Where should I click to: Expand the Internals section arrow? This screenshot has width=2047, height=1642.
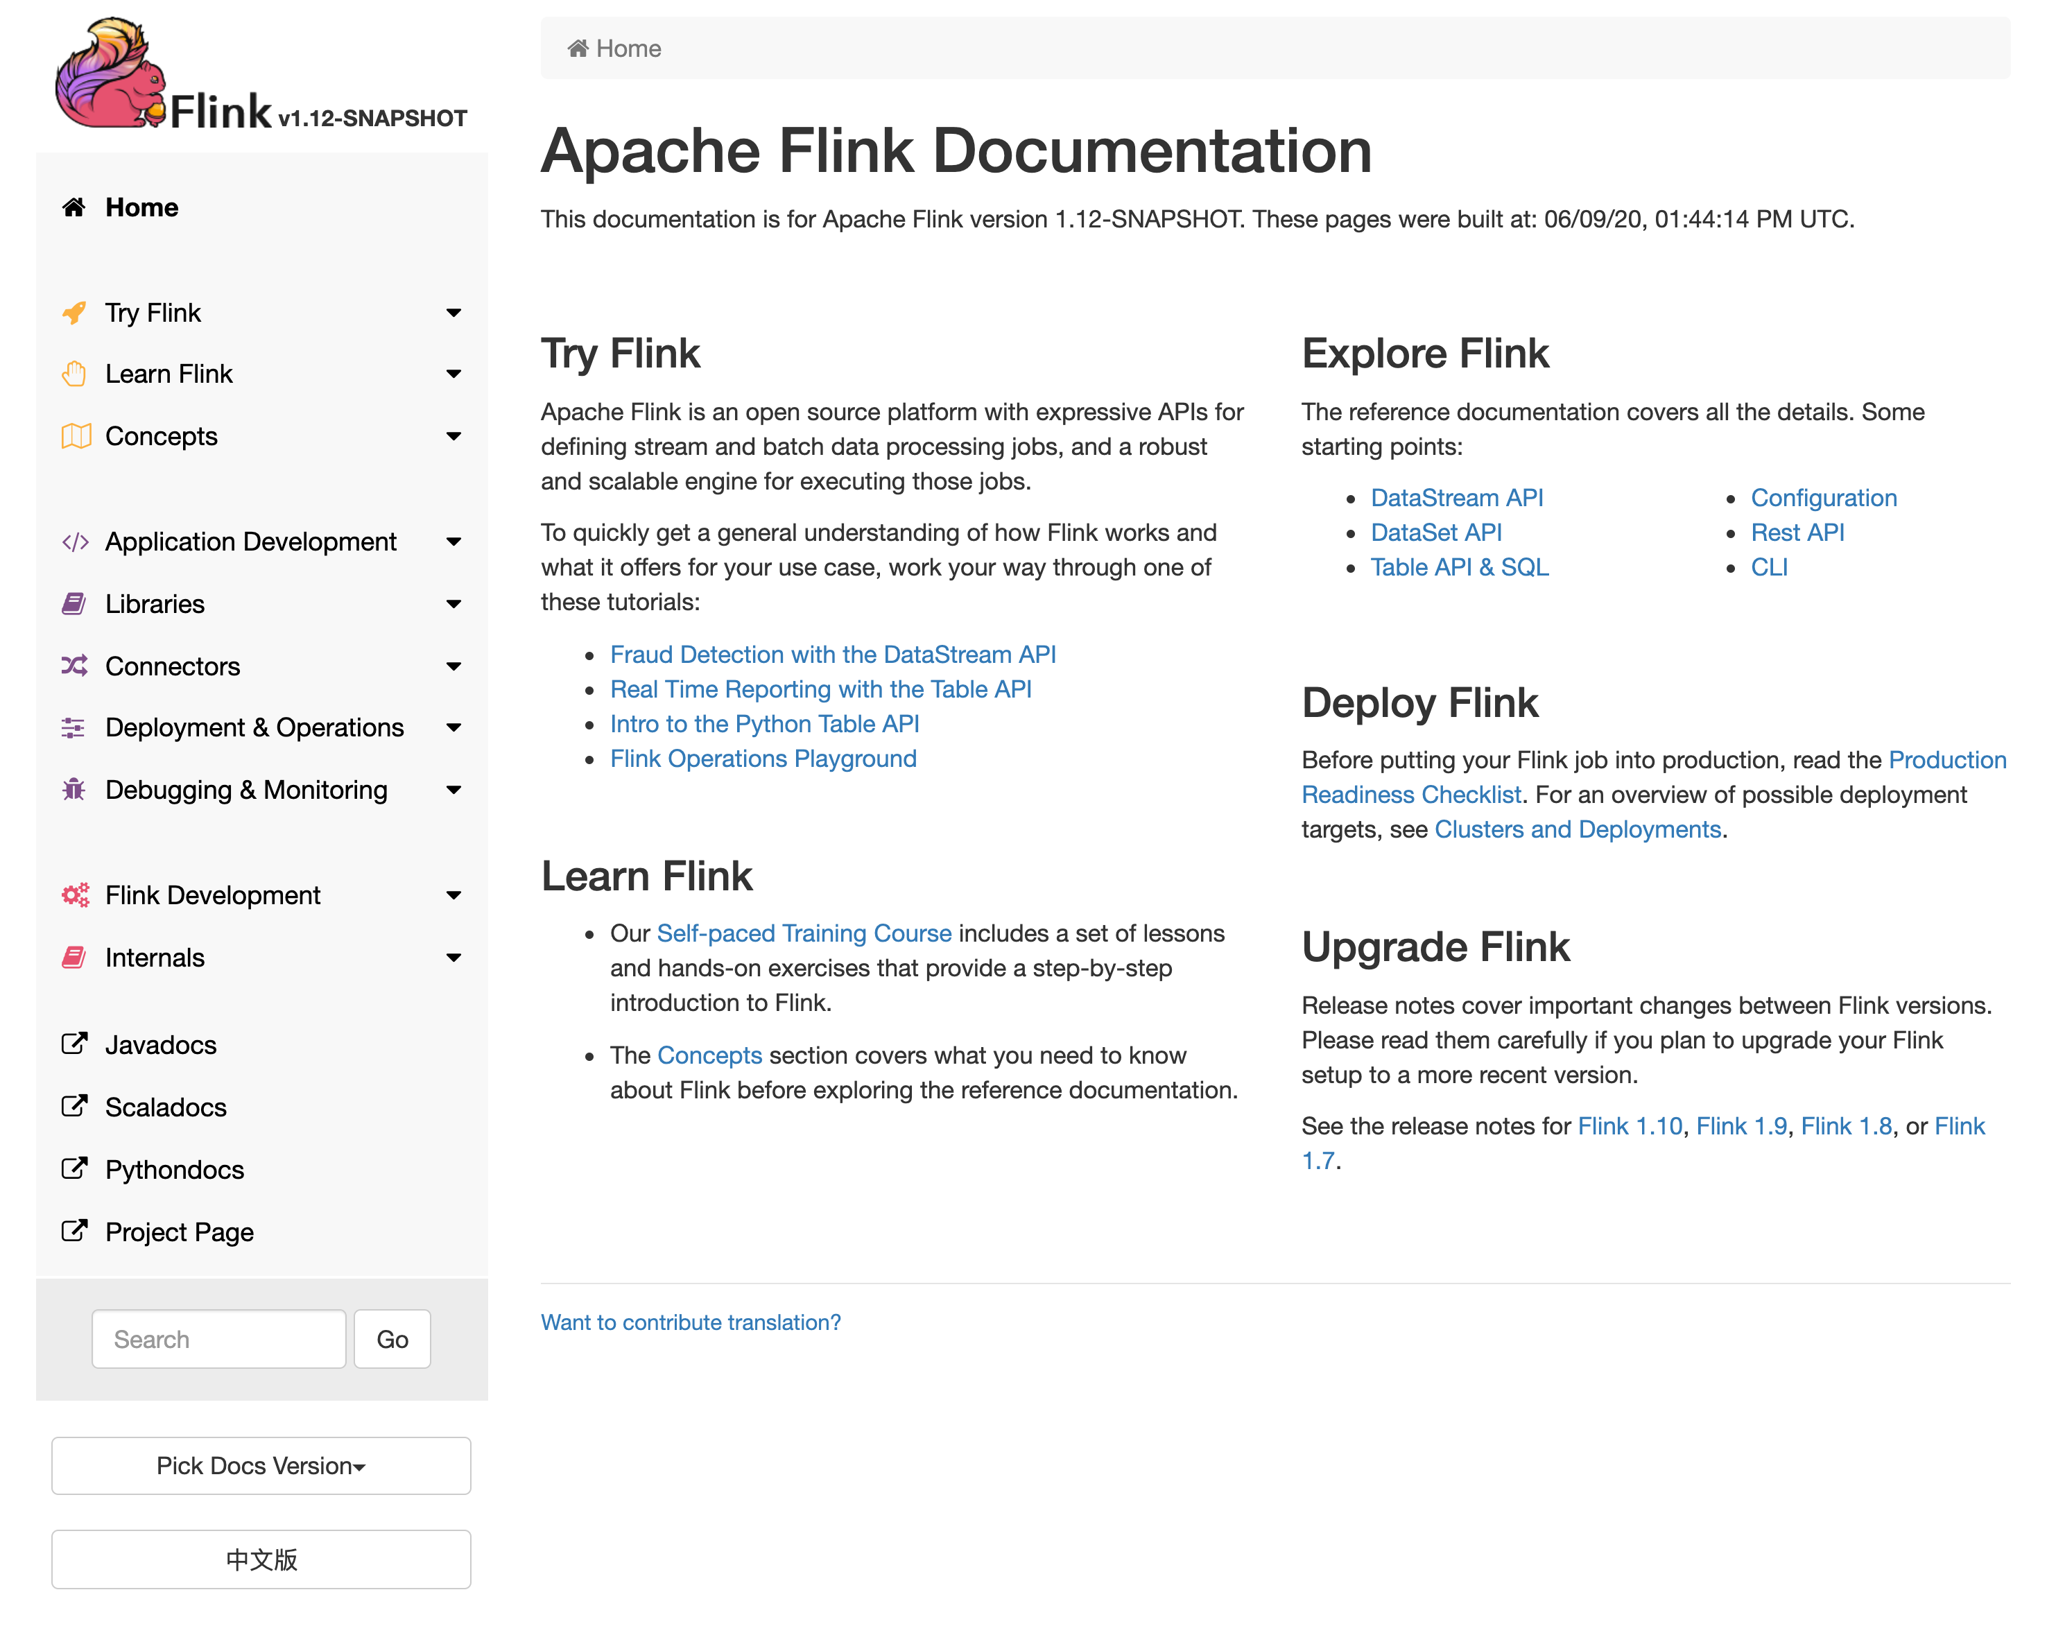[454, 958]
